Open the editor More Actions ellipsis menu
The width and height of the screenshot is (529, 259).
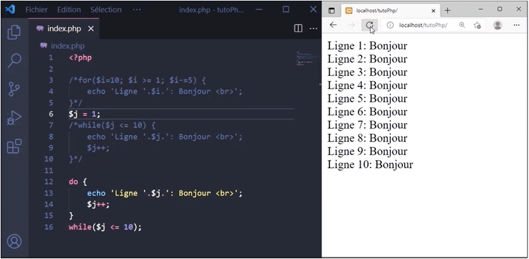coord(314,28)
